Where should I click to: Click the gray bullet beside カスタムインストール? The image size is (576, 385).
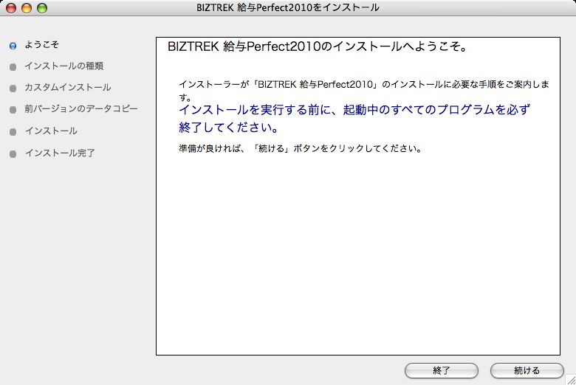(x=13, y=89)
